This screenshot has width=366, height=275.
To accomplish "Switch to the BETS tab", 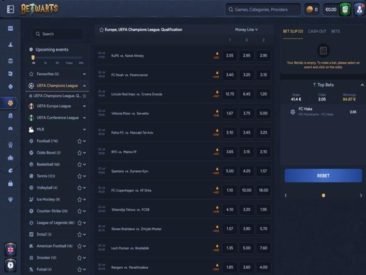I will [x=335, y=31].
